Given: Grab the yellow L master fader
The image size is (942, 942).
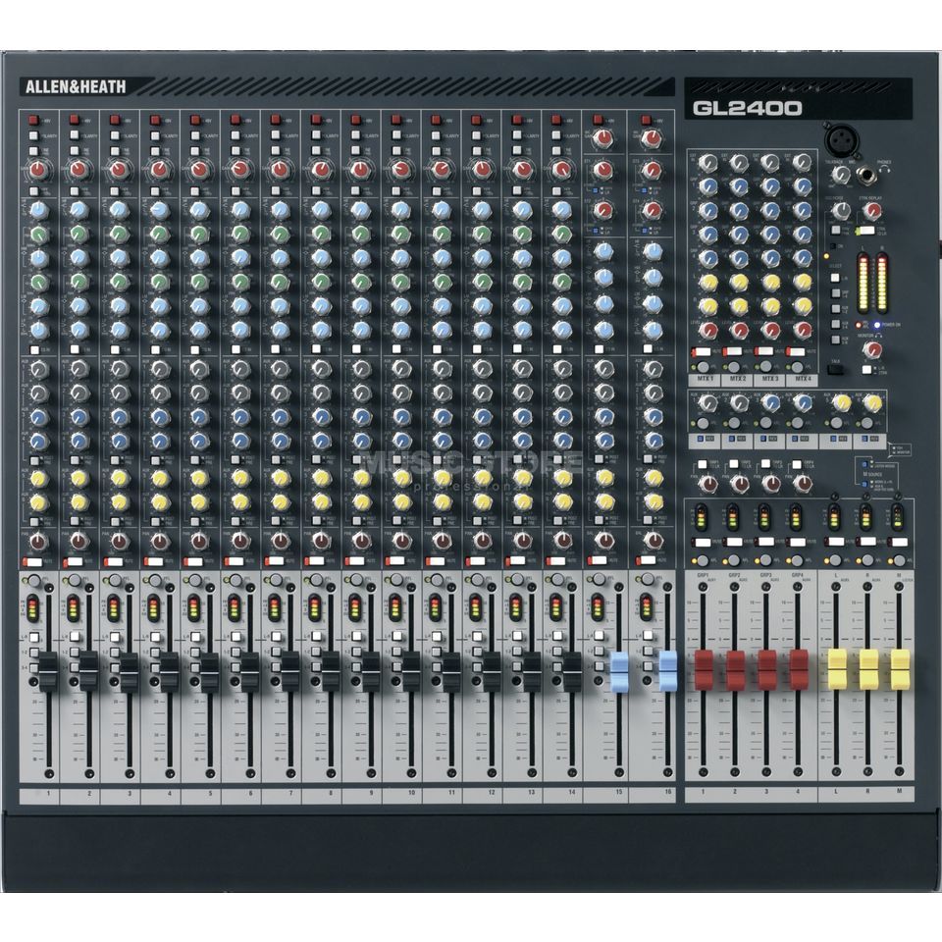Looking at the screenshot, I should point(837,668).
